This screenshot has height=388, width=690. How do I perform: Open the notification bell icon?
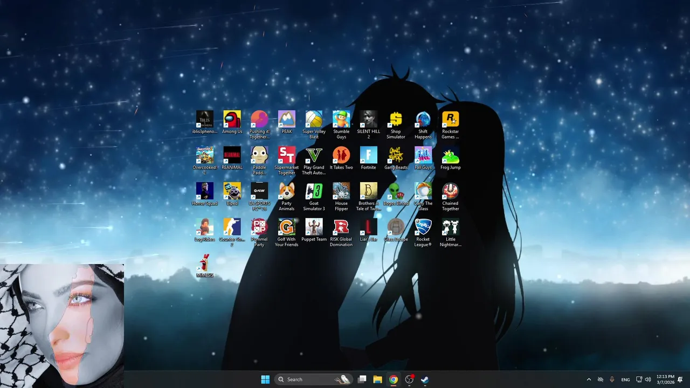point(680,379)
